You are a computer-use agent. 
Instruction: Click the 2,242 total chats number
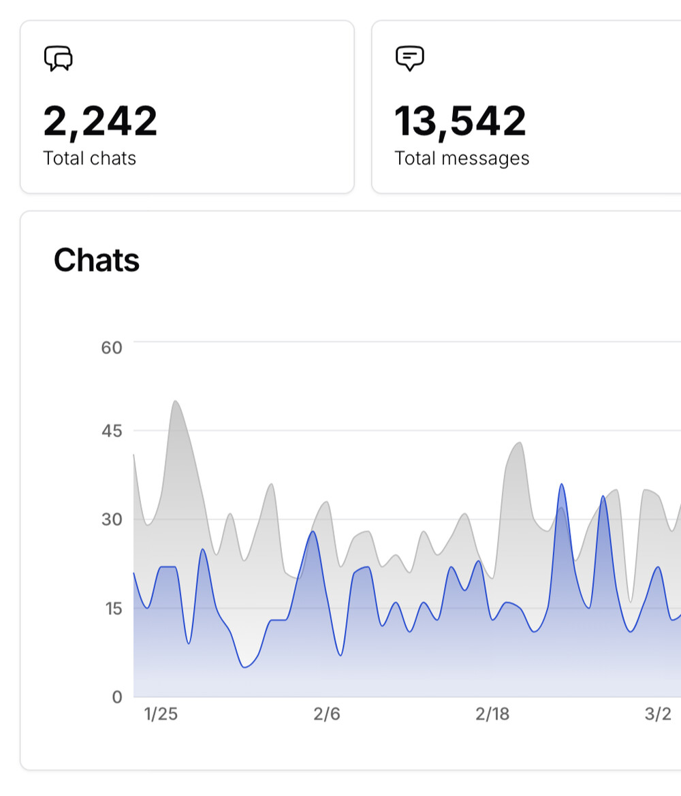click(100, 121)
